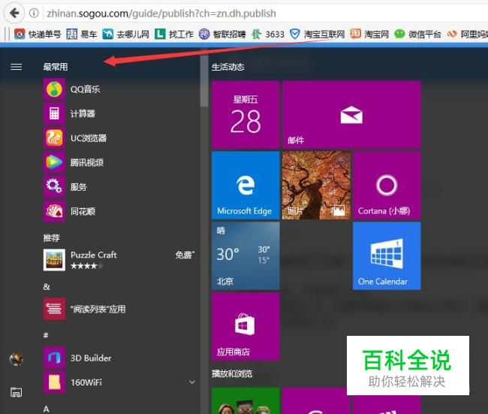
Task: Open File Explorer icon in start sidebar
Action: (17, 392)
